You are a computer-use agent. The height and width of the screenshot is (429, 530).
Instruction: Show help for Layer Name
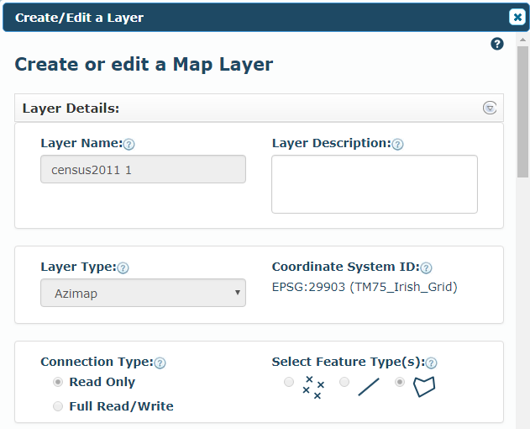129,145
